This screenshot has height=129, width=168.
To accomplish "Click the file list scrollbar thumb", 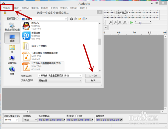I will (100, 42).
